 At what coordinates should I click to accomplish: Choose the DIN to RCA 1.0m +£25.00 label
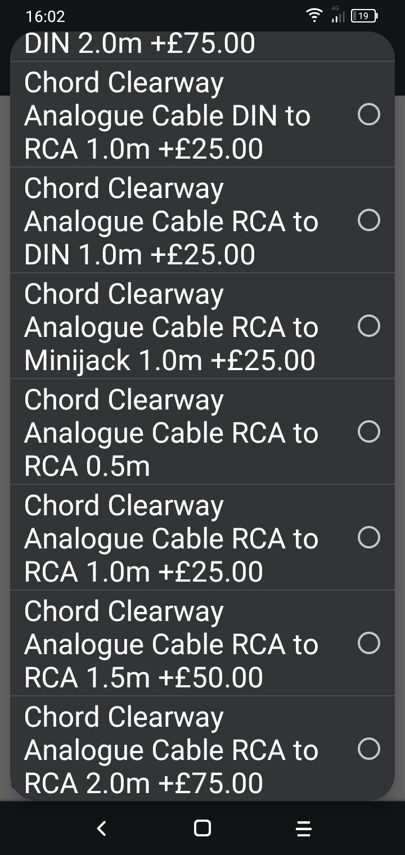(x=168, y=115)
